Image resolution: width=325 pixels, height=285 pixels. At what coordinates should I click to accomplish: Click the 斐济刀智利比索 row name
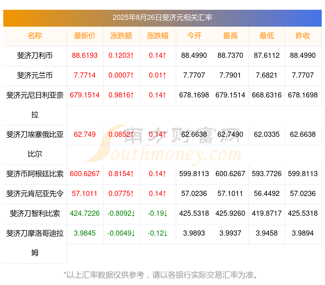[x=35, y=214]
